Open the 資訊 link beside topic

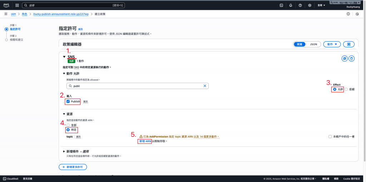[78, 137]
